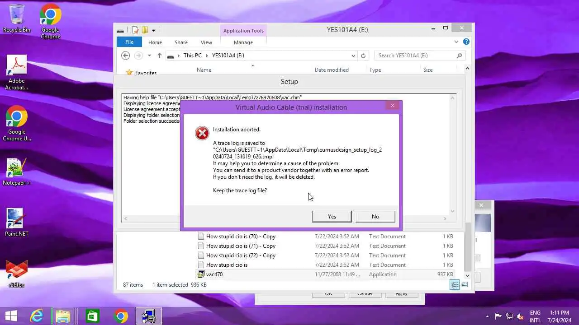
Task: Open Windows Store from taskbar
Action: click(x=92, y=316)
